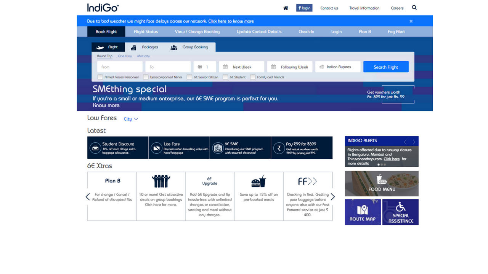
Task: Check the 6E Student option
Action: [x=225, y=77]
